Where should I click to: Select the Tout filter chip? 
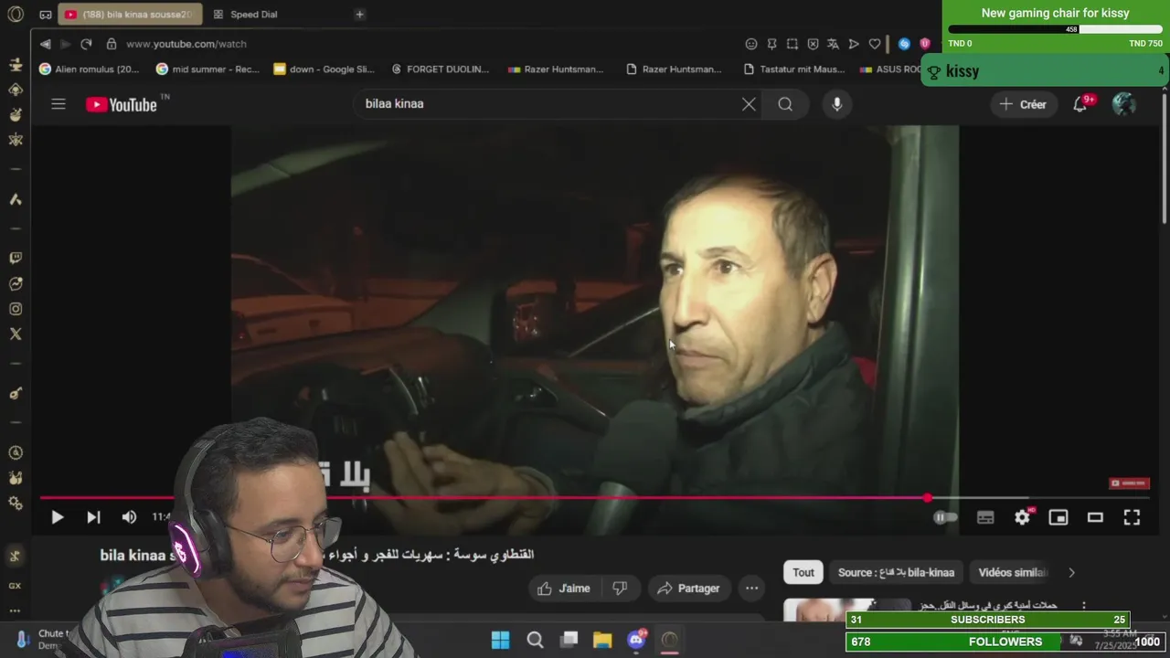point(803,572)
